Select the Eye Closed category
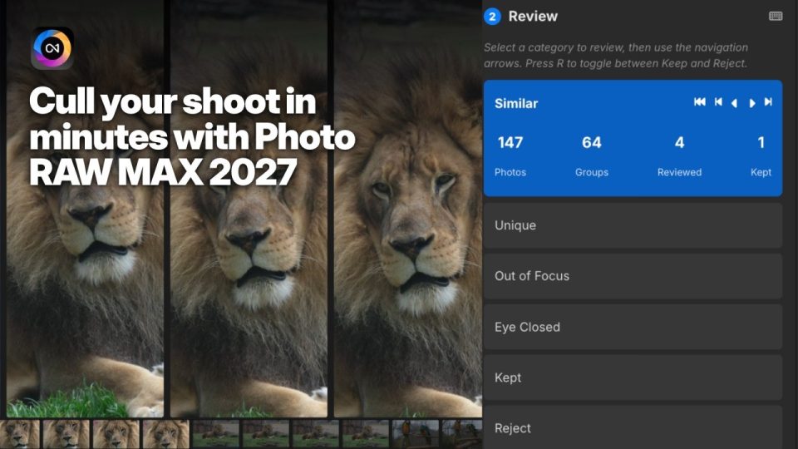 633,327
